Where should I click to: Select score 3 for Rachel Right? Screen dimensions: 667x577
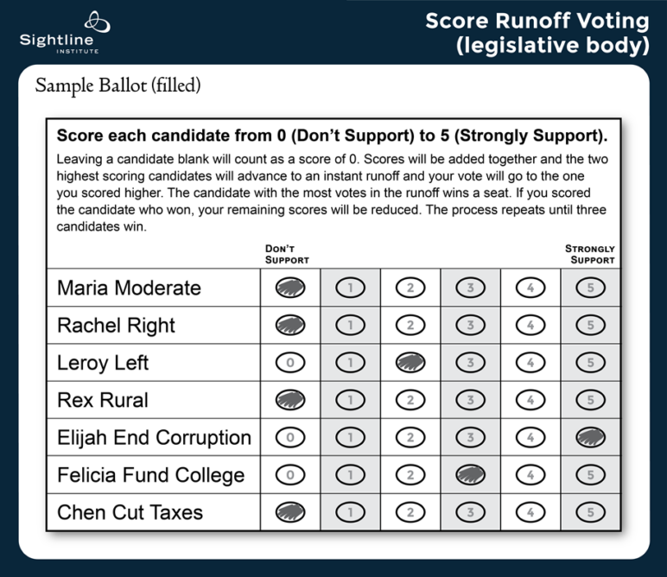tap(470, 325)
